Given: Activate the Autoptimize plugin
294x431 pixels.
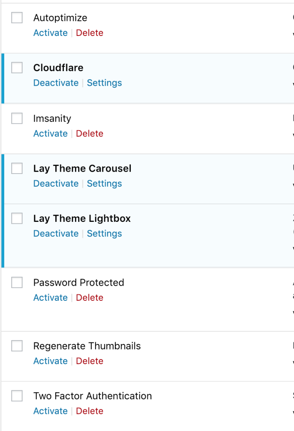Looking at the screenshot, I should (x=50, y=33).
